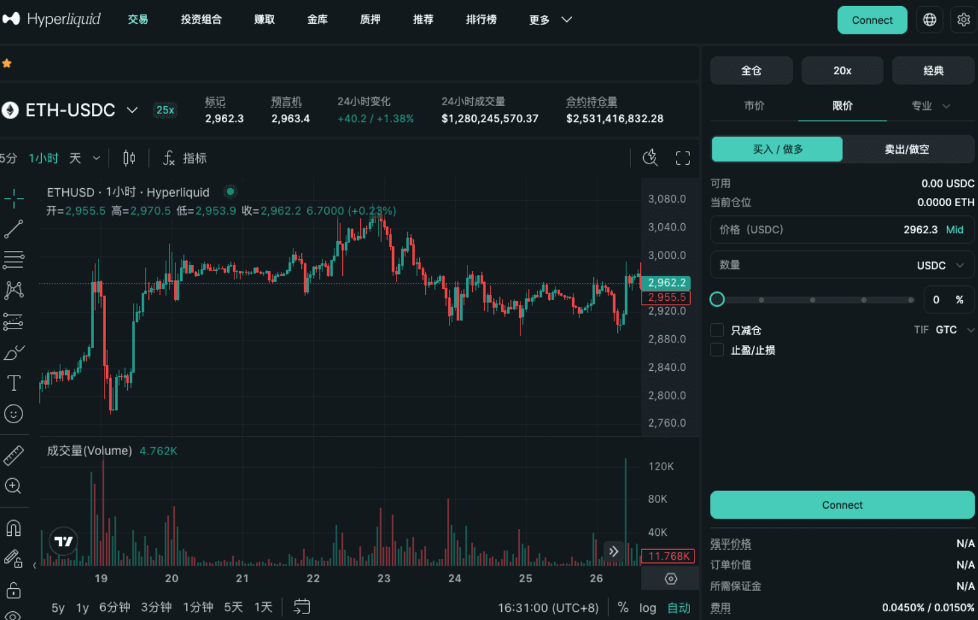This screenshot has height=620, width=978.
Task: Select the text annotation tool
Action: tap(13, 383)
